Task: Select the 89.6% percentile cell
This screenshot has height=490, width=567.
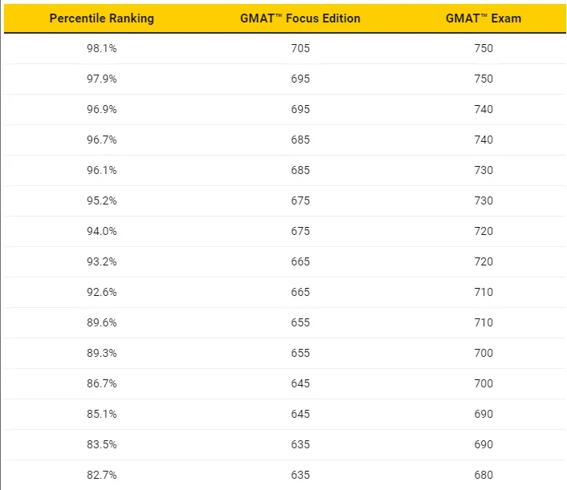Action: pyautogui.click(x=102, y=322)
